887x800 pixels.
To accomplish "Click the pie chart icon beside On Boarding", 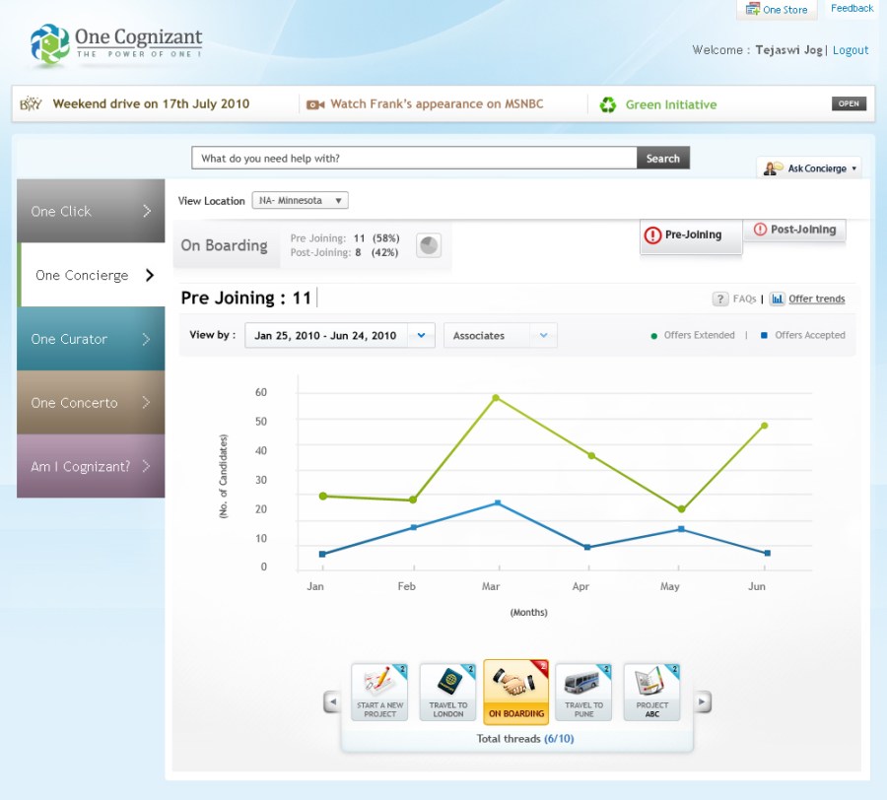I will tap(428, 246).
